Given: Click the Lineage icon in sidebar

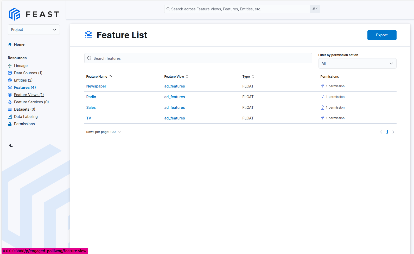Looking at the screenshot, I should (x=10, y=66).
